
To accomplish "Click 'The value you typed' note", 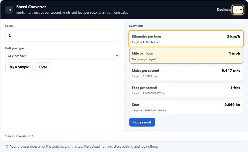I will tap(144, 59).
